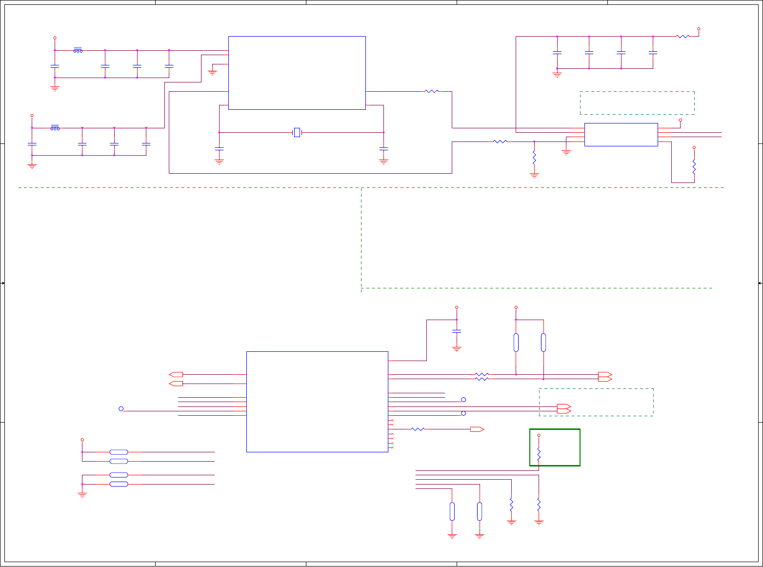
Task: Click the ferrite bead on the uppermost power rail
Action: click(x=78, y=50)
